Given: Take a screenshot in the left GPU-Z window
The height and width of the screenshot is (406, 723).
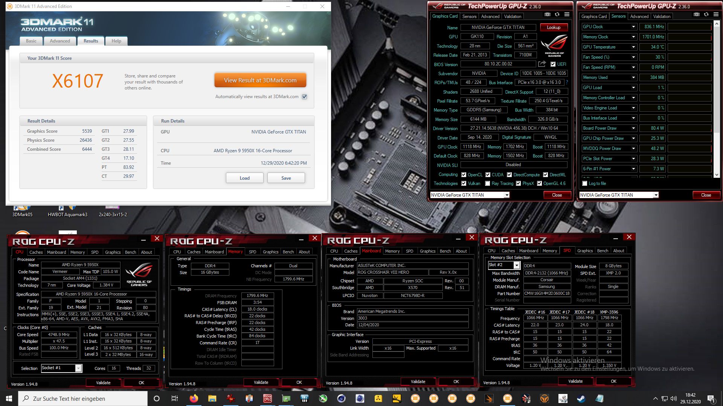Looking at the screenshot, I should [x=547, y=15].
